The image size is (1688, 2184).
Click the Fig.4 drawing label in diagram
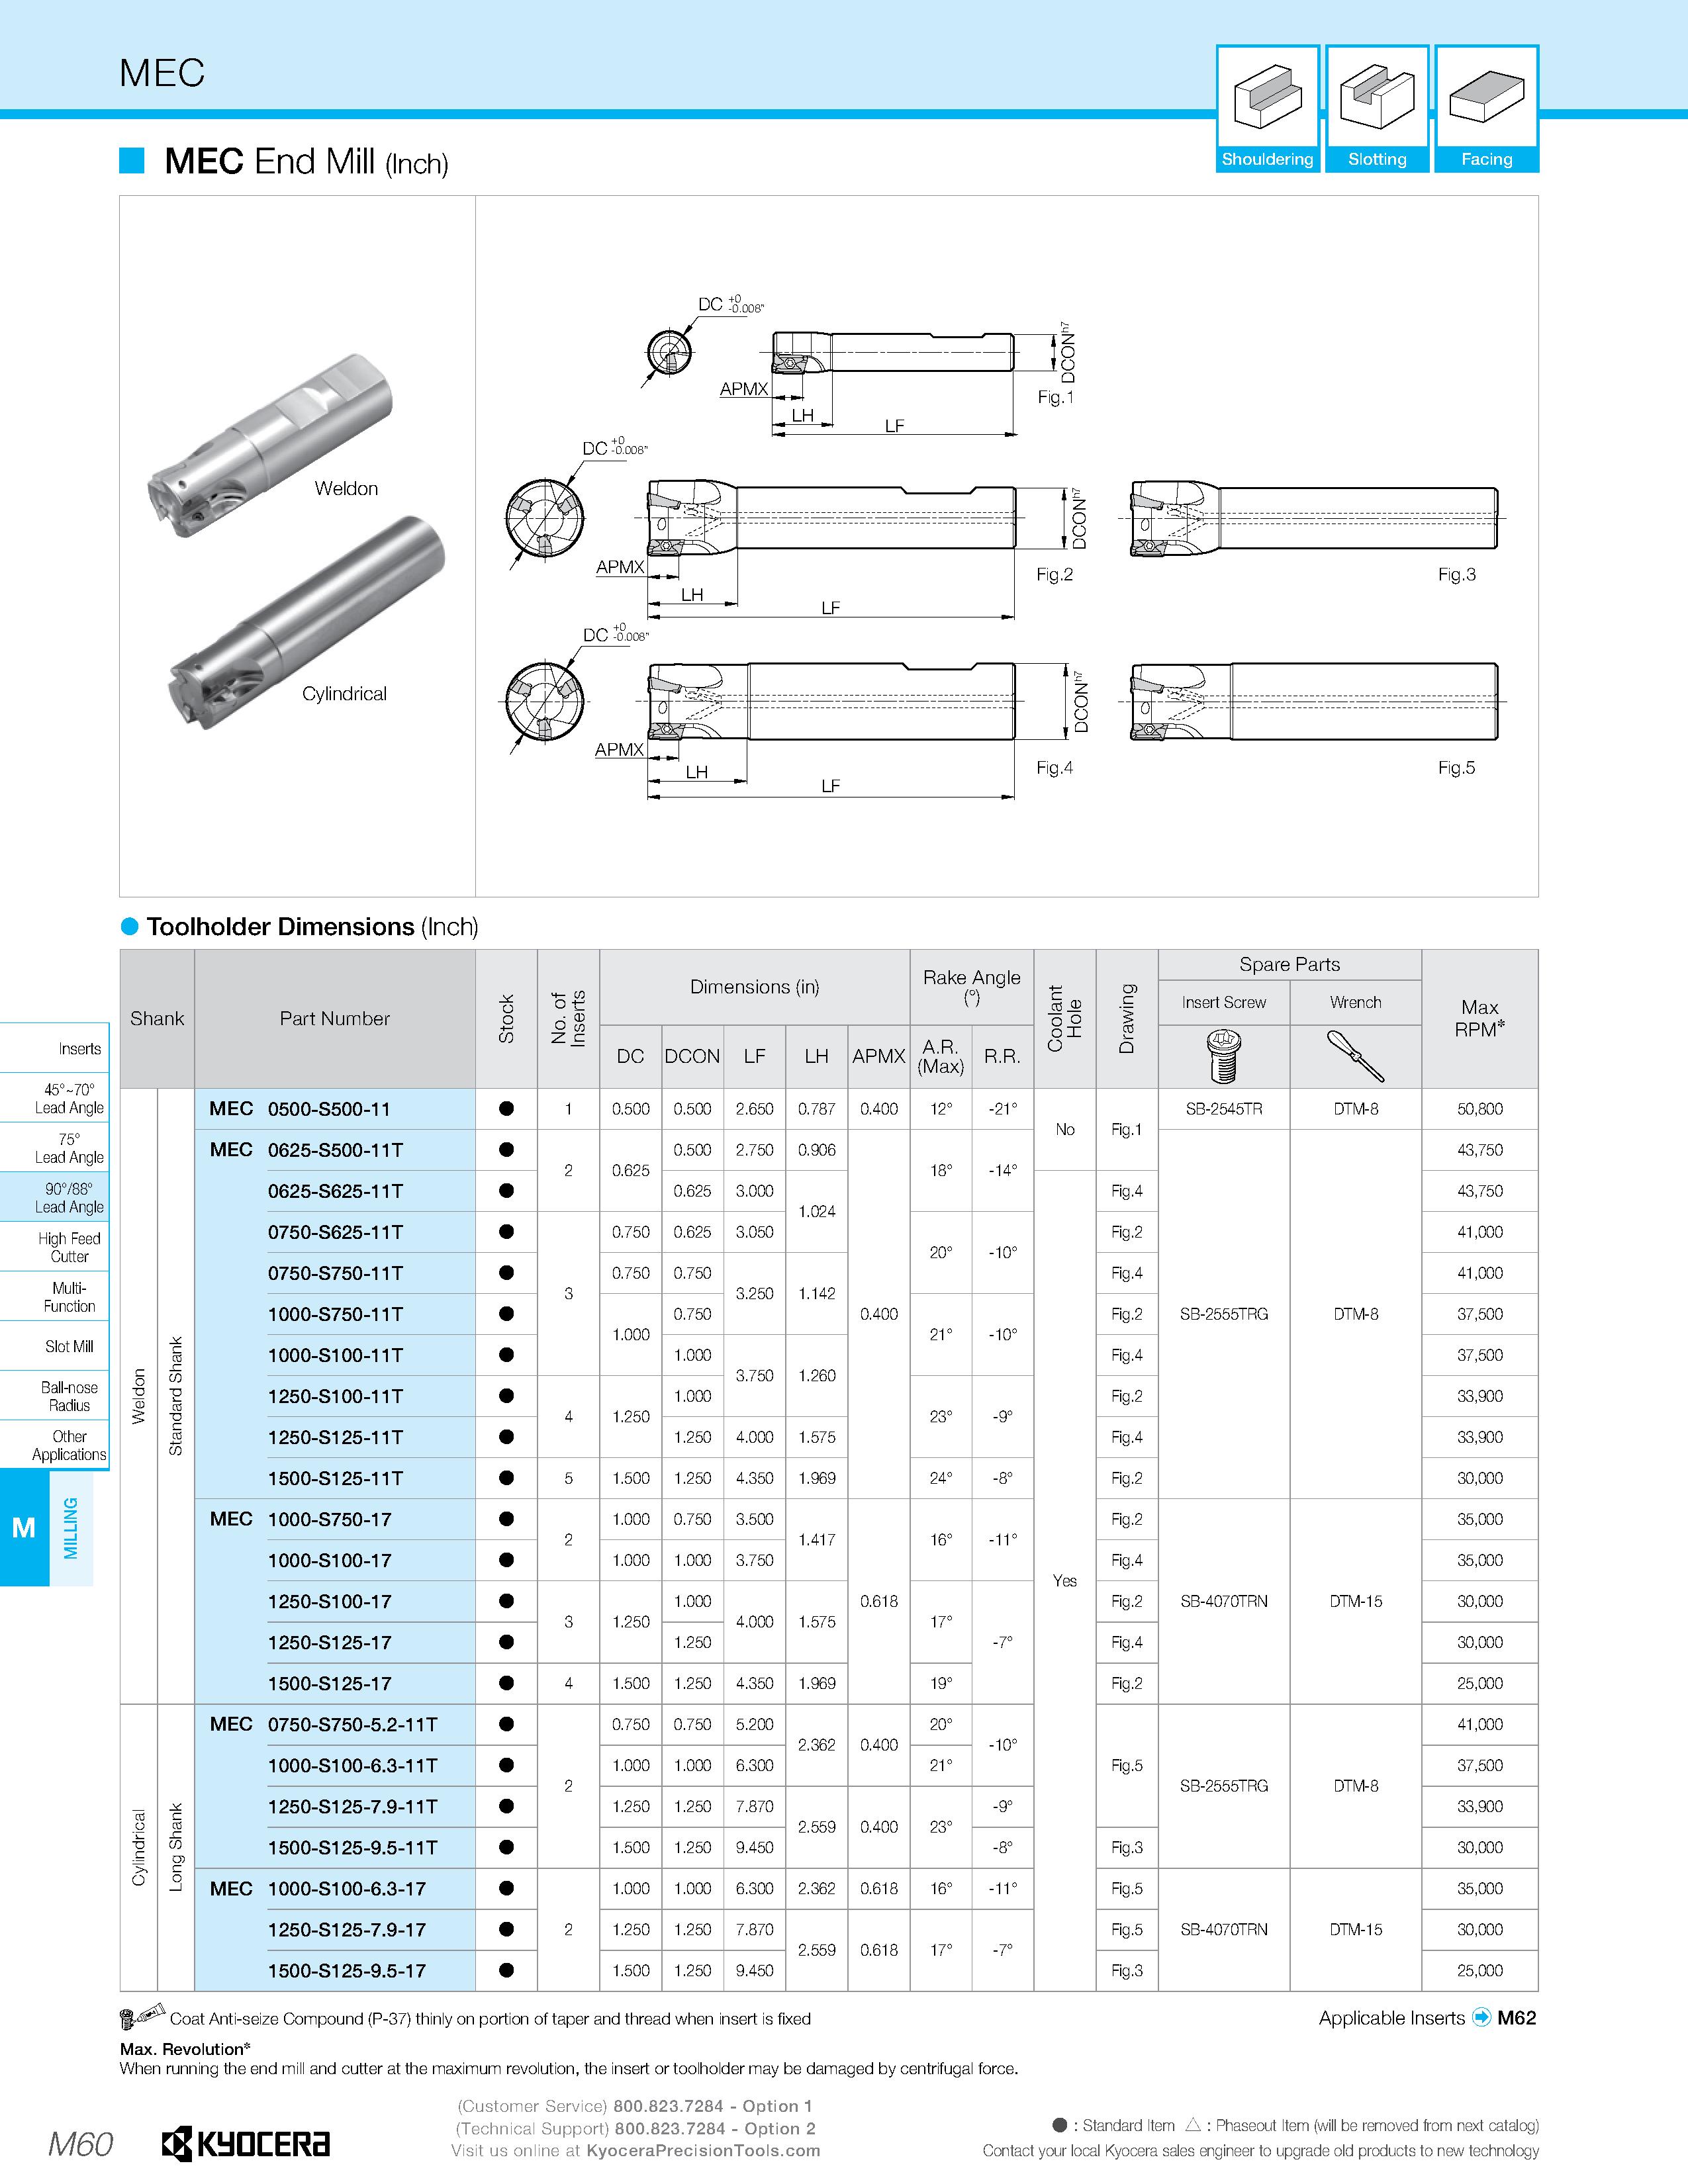(x=1054, y=767)
